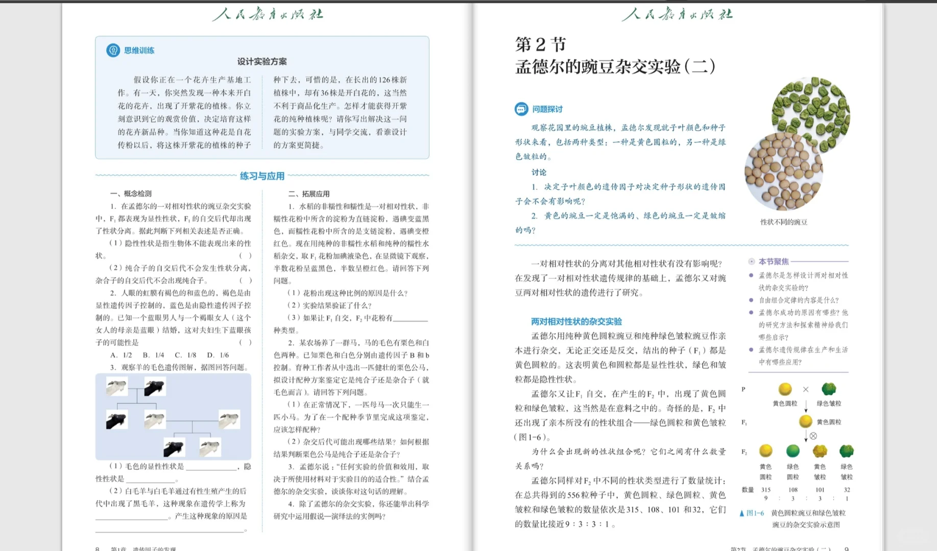Click the sidebar question 自由组合定律的内容是什么?
Screen dimensions: 937x551
[x=799, y=300]
